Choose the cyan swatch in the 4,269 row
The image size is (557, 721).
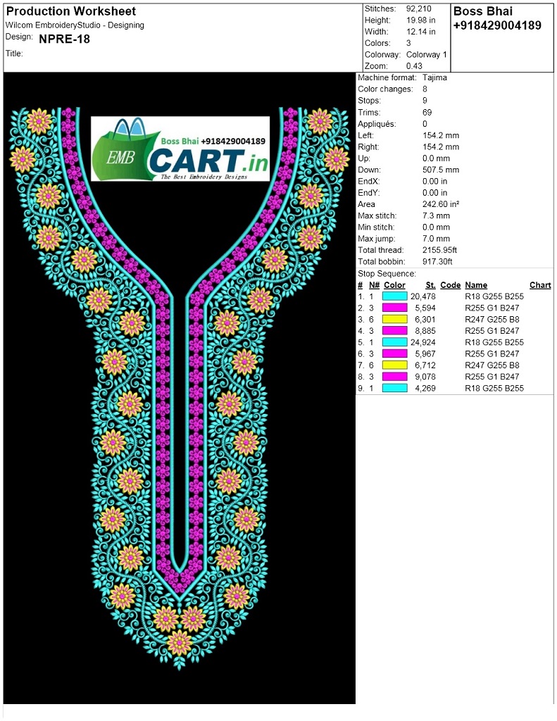point(394,389)
